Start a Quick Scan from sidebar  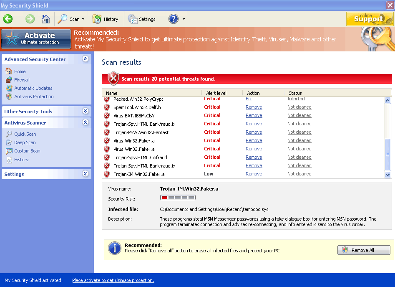(x=25, y=134)
